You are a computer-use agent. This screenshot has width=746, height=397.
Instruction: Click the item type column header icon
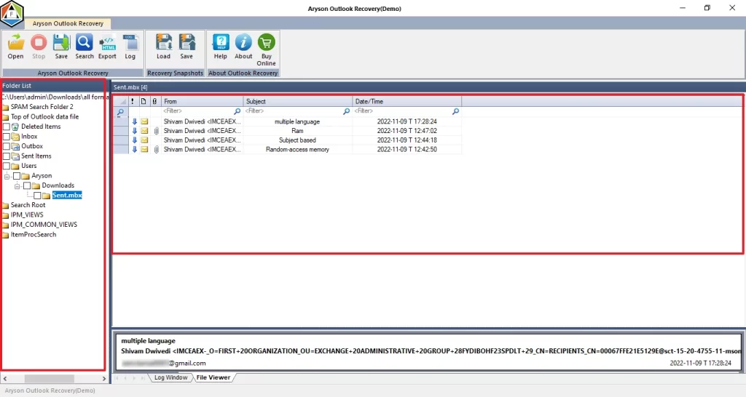click(144, 101)
